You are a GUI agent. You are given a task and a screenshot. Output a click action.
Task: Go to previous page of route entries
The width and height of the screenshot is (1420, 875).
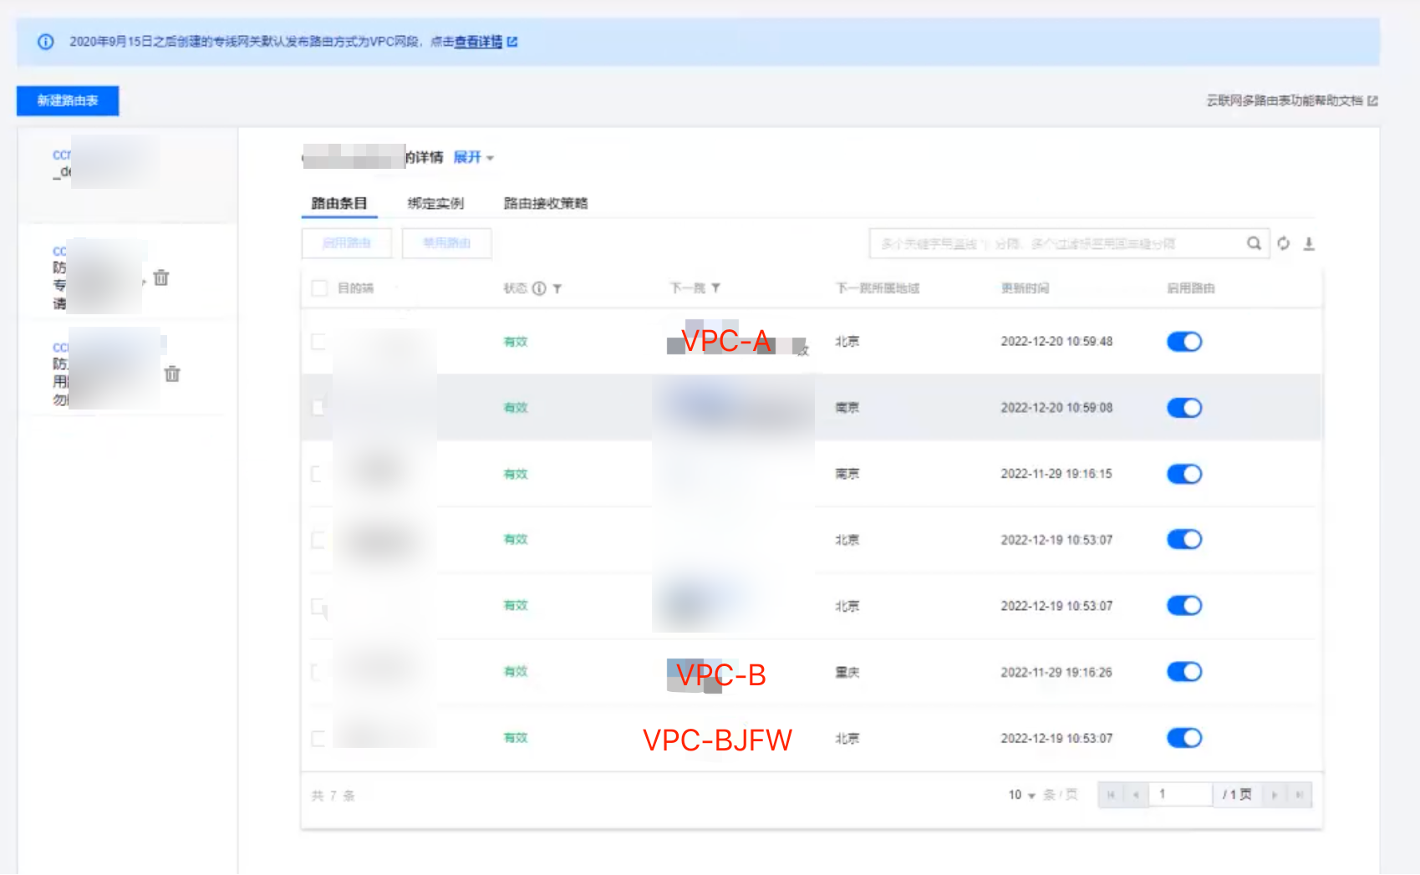coord(1136,795)
